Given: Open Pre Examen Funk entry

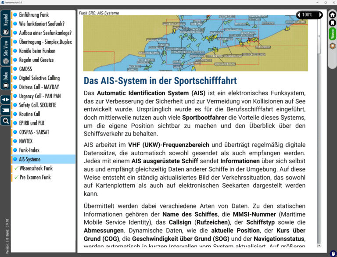Looking at the screenshot, I should click(x=43, y=177).
